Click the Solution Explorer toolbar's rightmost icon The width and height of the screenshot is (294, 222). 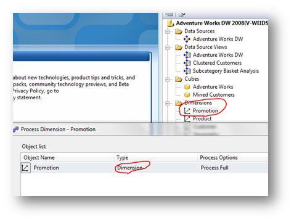182,14
